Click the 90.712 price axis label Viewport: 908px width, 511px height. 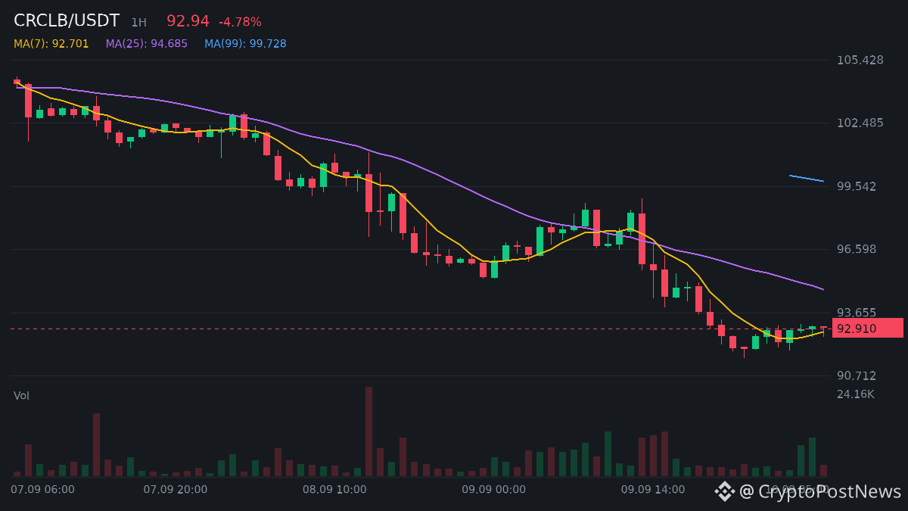(857, 375)
